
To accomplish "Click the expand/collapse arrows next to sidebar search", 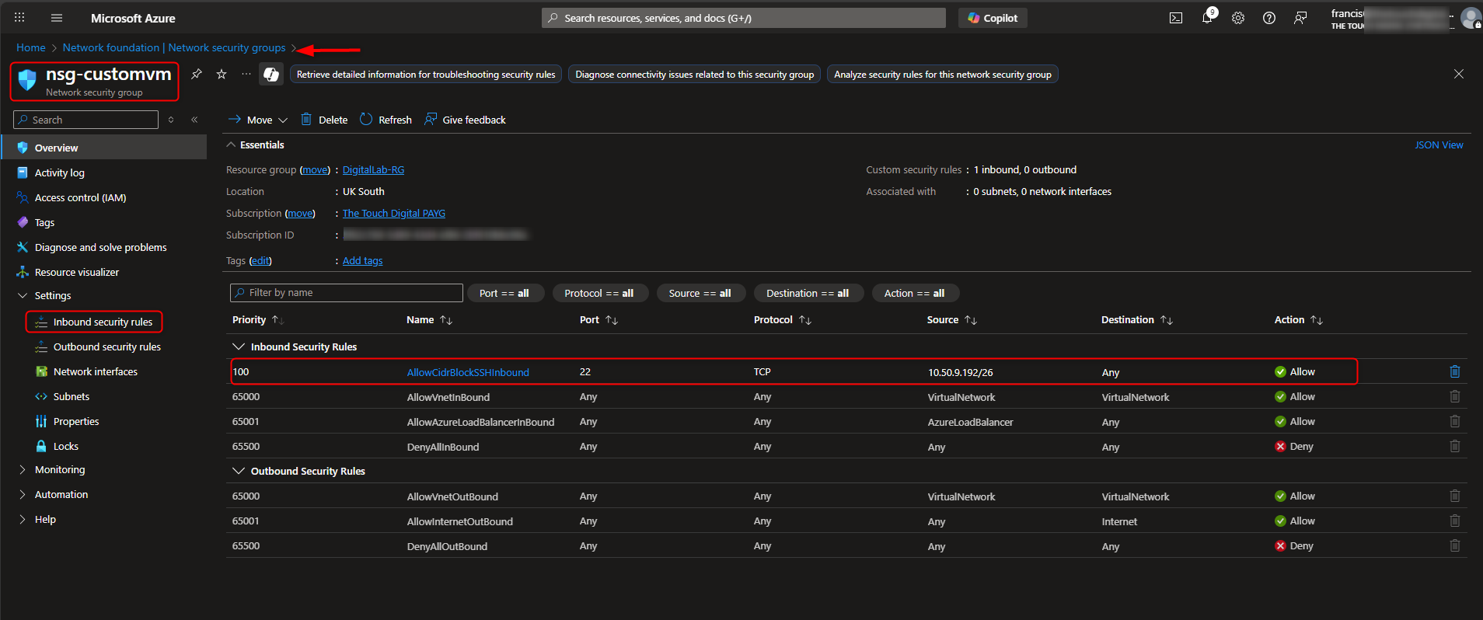I will tap(171, 120).
